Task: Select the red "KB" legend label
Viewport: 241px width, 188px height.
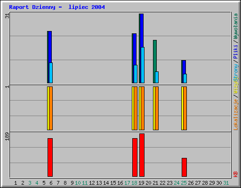Action: tap(236, 174)
